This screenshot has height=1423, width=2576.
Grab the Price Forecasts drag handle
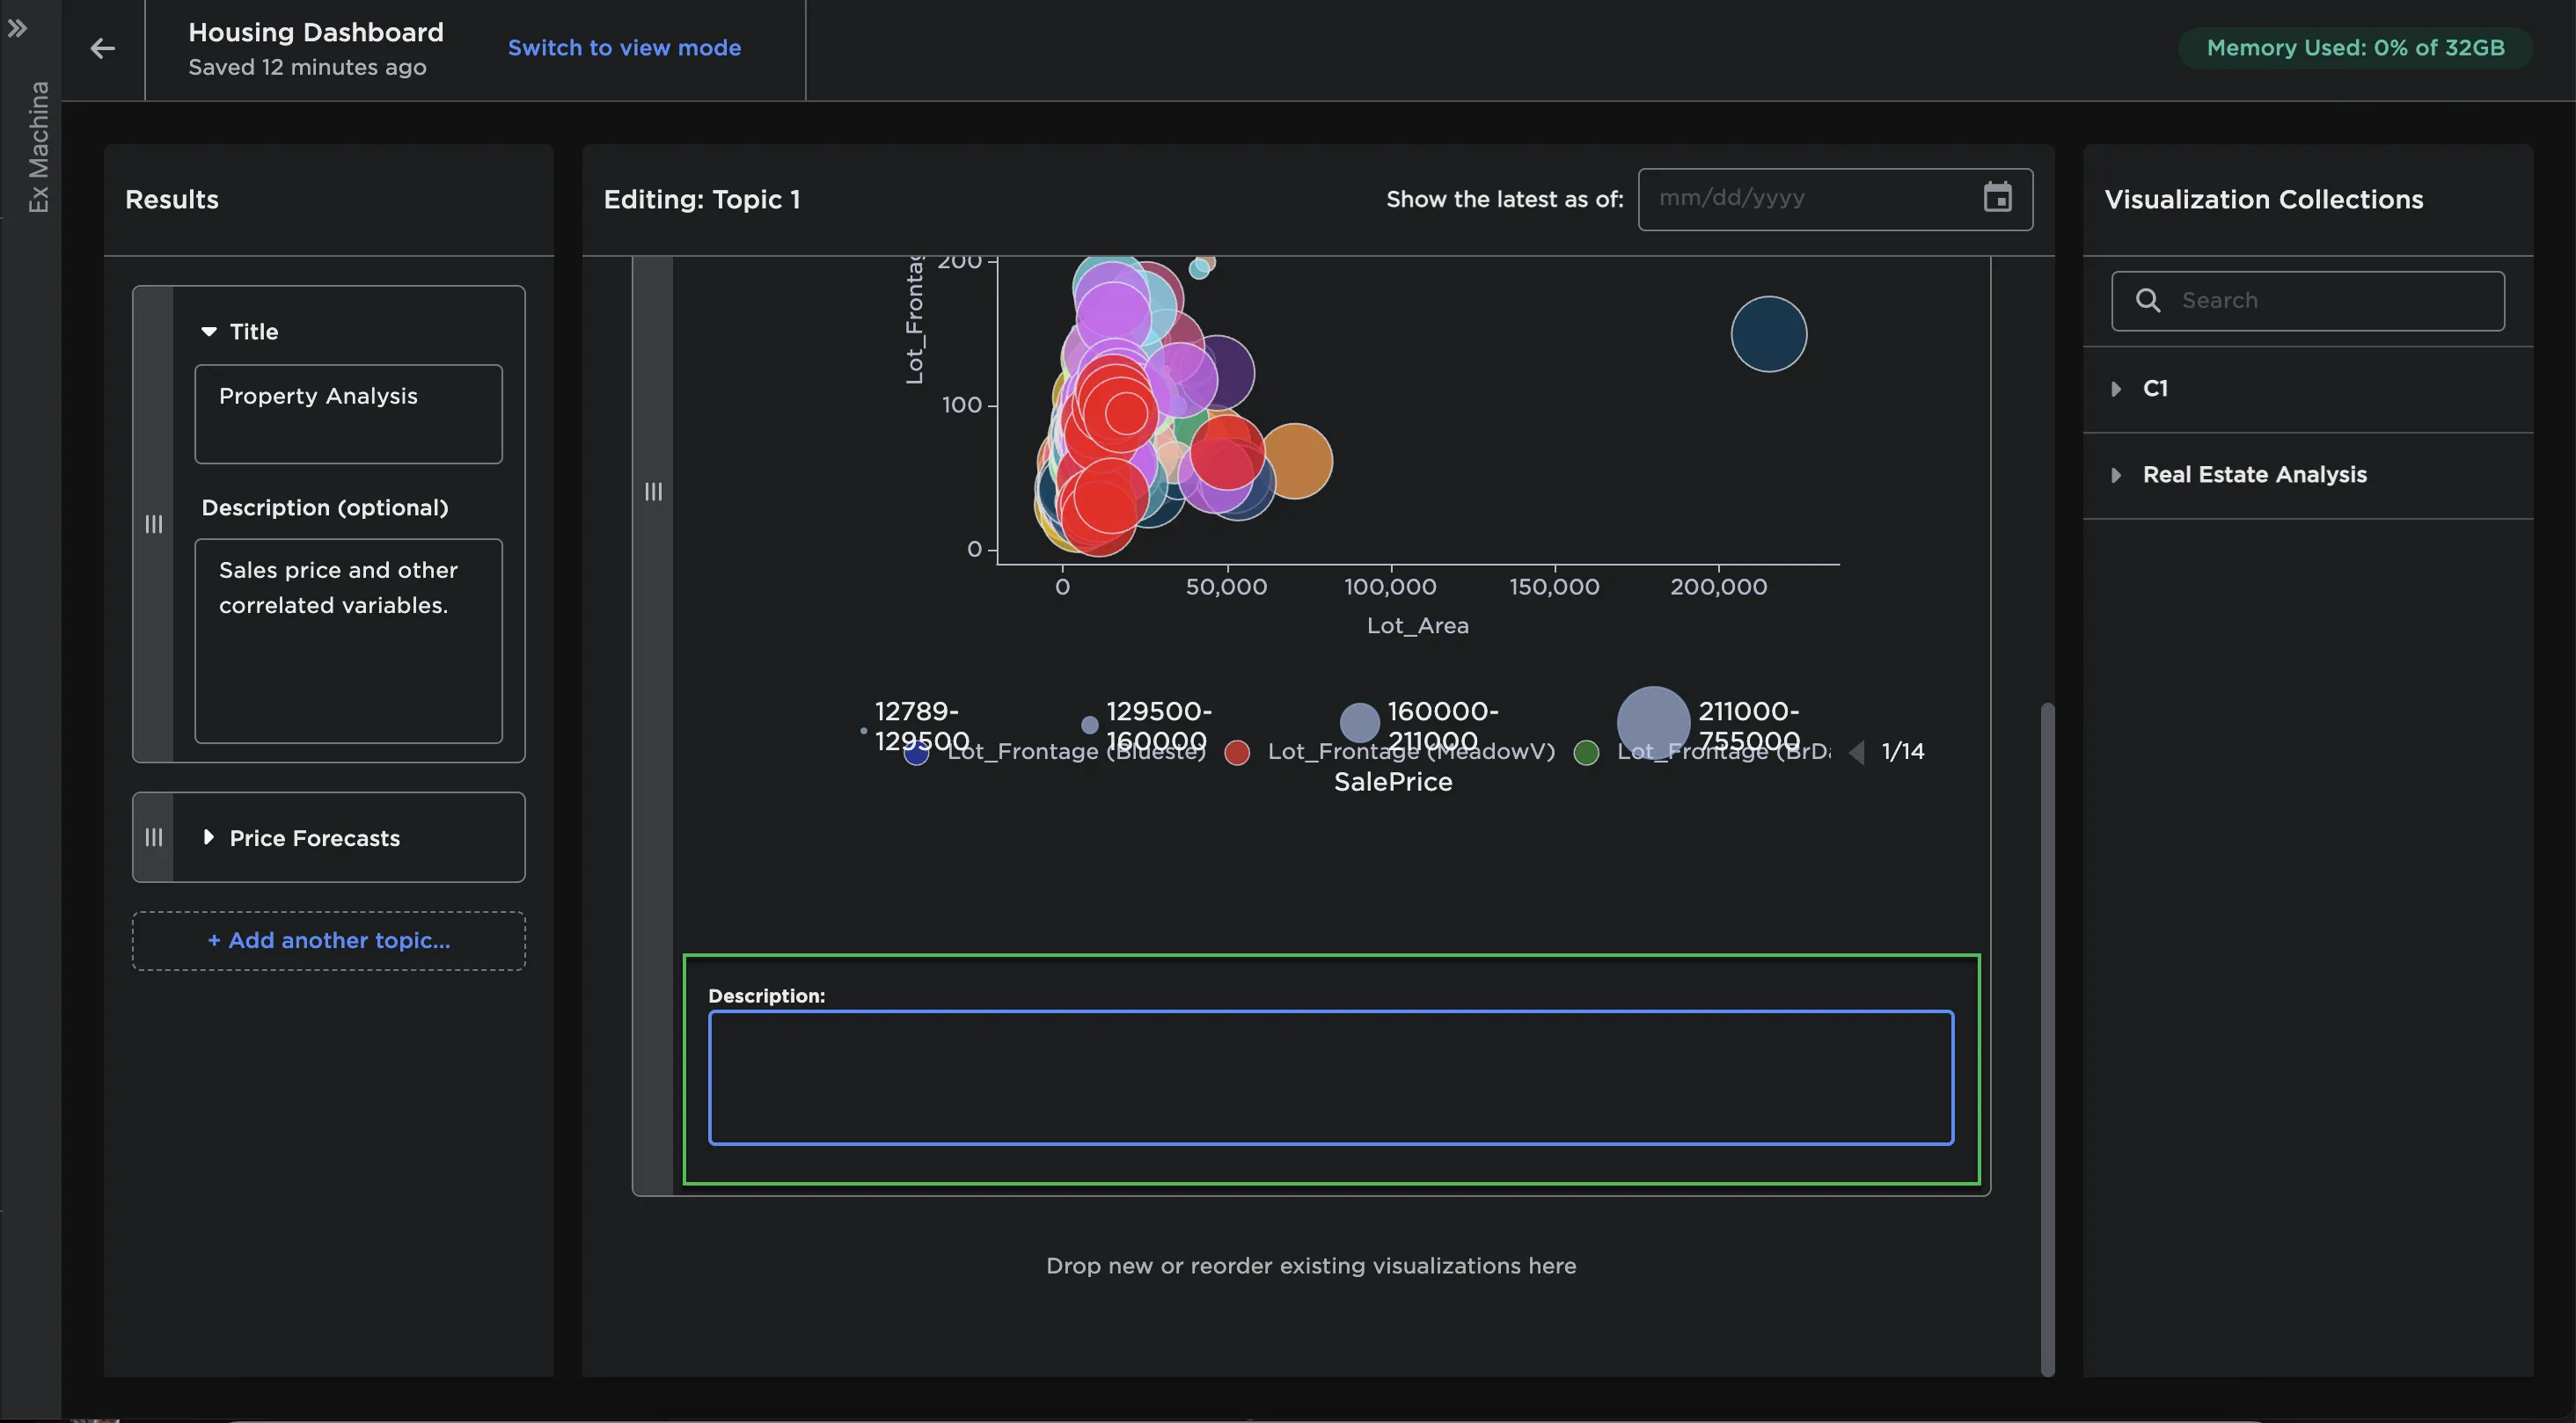(x=153, y=837)
